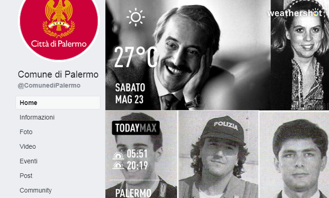Open the Post section
Viewport: 329px width, 198px height.
[26, 176]
